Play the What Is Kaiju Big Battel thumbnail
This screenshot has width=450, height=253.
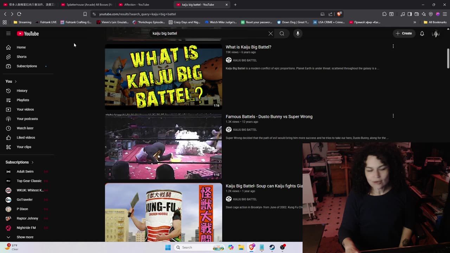click(163, 77)
